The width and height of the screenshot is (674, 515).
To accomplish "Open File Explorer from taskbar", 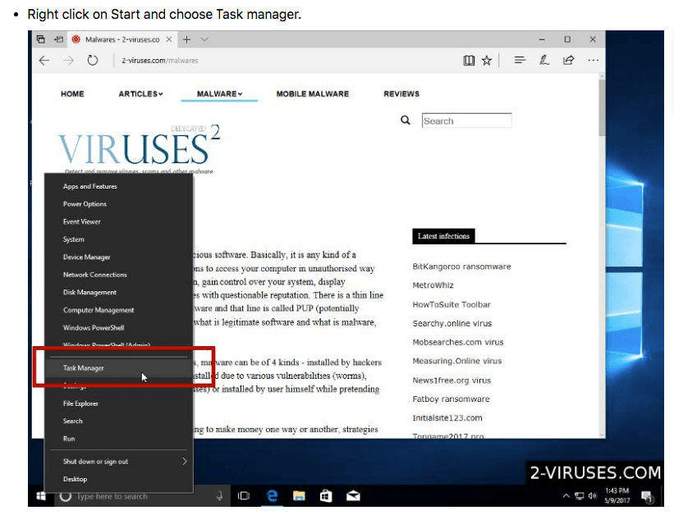I will 299,496.
